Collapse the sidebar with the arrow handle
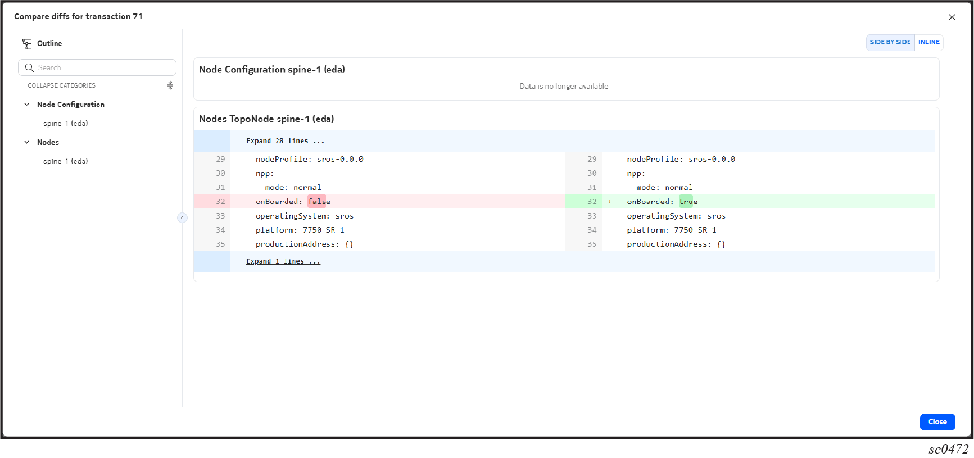 [182, 217]
